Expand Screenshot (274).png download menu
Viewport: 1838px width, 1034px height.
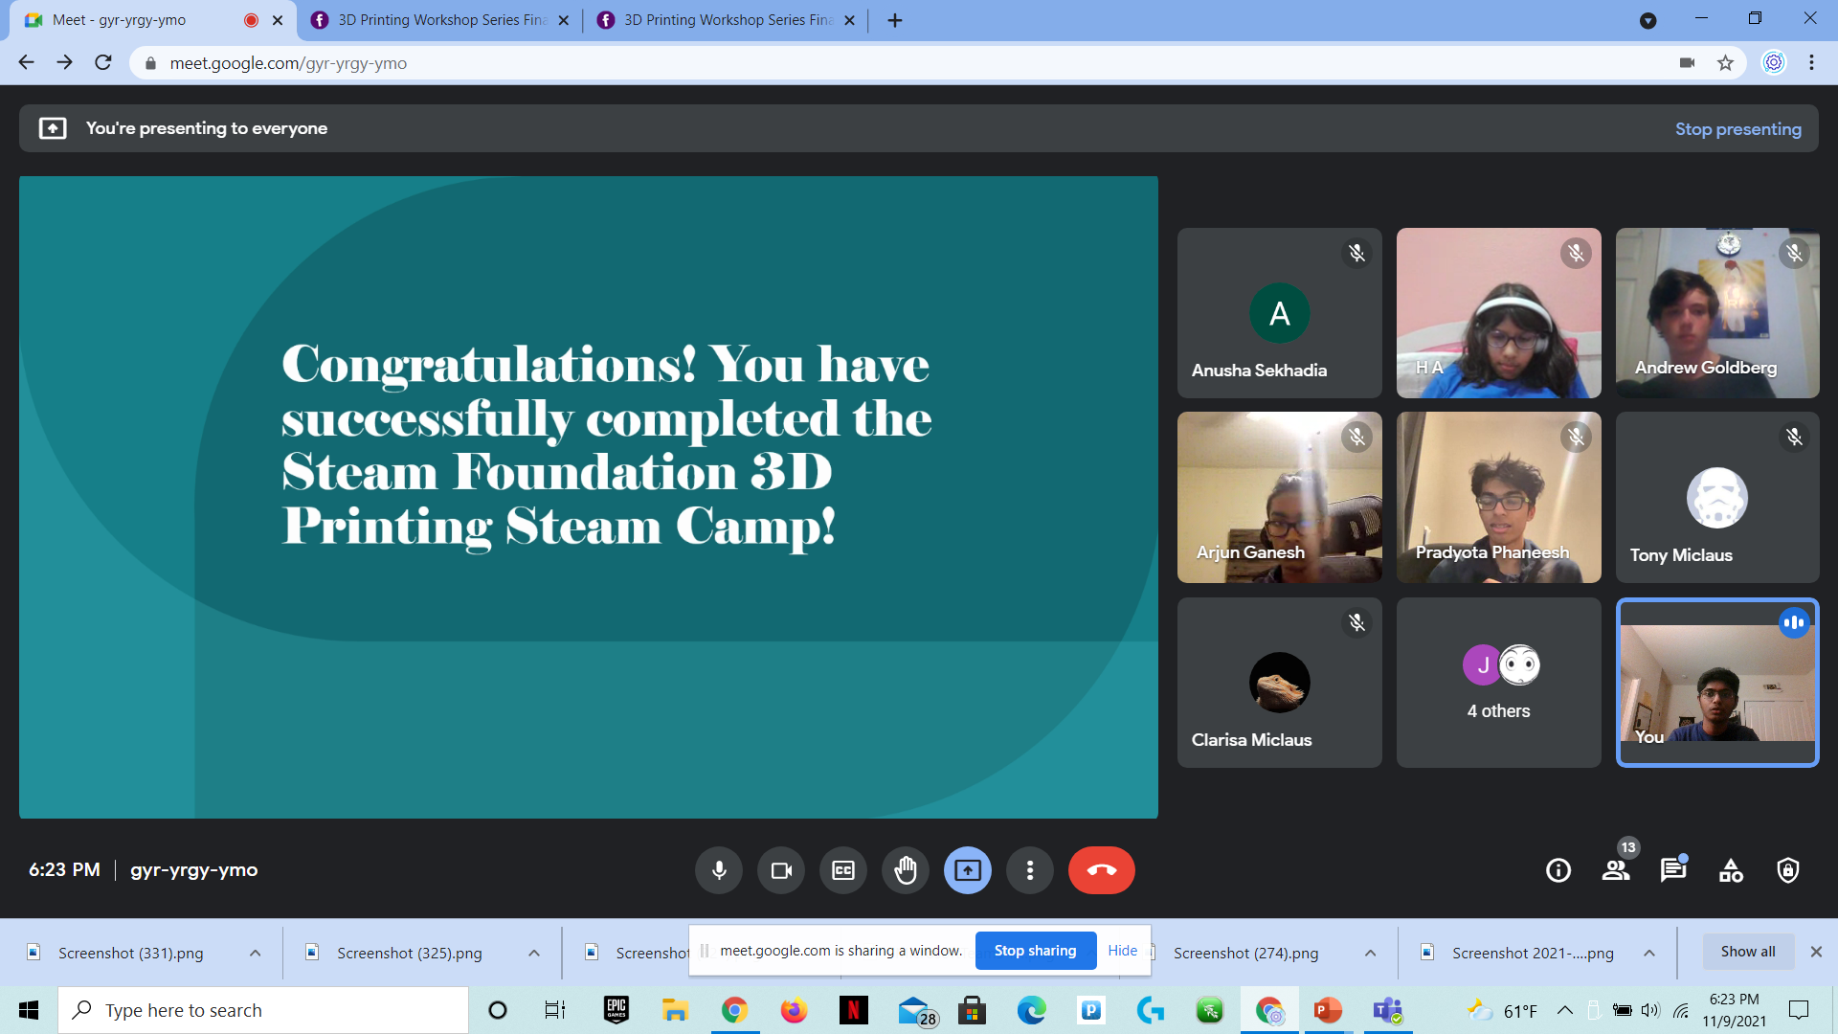pos(1370,953)
